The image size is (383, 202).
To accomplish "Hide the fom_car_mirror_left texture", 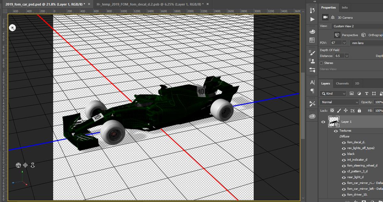I will click(344, 189).
